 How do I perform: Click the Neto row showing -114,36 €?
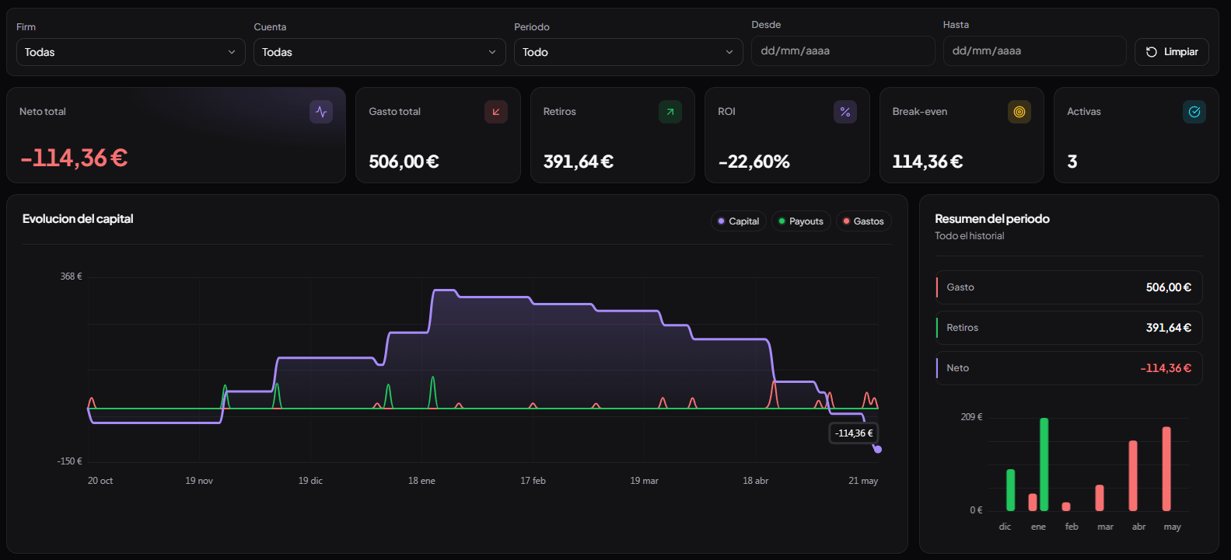pyautogui.click(x=1068, y=368)
